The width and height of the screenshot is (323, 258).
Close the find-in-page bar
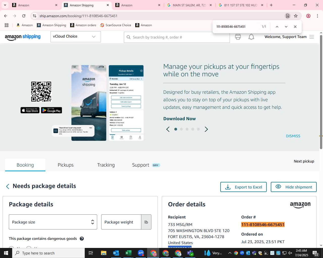pos(295,27)
